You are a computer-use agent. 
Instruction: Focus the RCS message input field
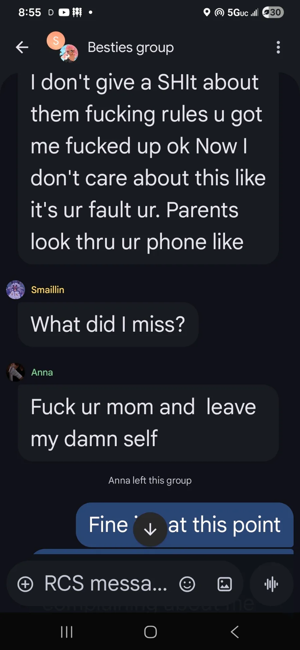click(x=106, y=584)
